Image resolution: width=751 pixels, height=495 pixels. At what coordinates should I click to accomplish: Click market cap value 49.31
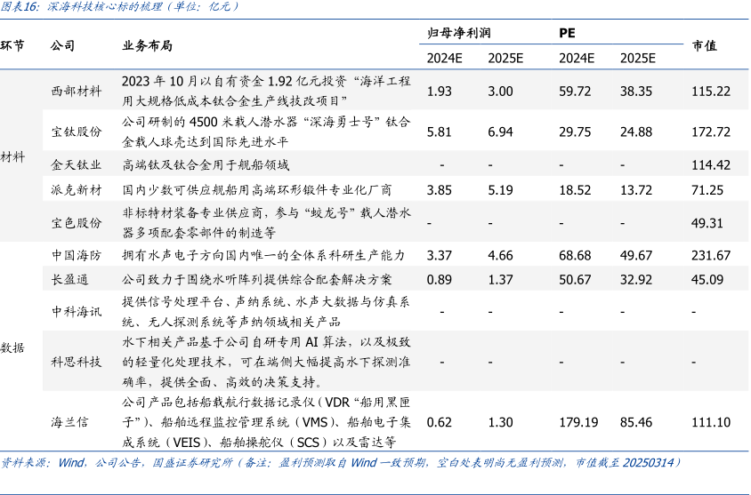(707, 223)
